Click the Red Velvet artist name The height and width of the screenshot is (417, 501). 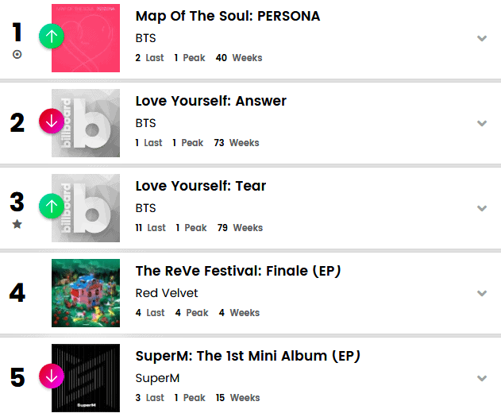(167, 293)
